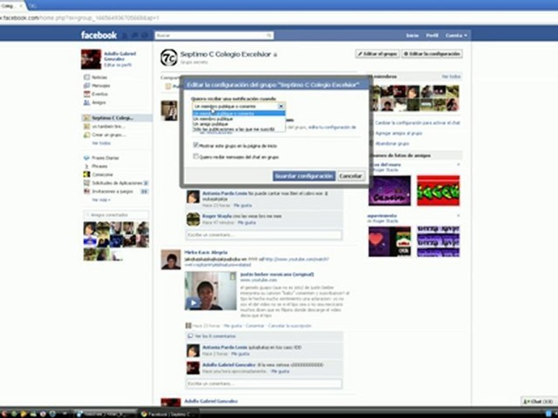Viewport: 558px width, 418px height.
Task: Open 'Crear un grupo...' link
Action: point(109,135)
